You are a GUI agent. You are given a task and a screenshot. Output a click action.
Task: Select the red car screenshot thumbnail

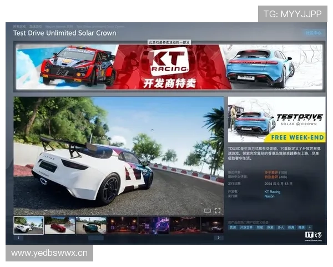(x=59, y=225)
